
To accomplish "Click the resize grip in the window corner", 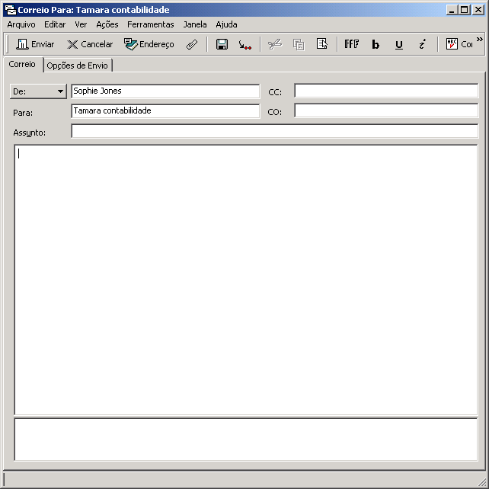I will pos(481,481).
